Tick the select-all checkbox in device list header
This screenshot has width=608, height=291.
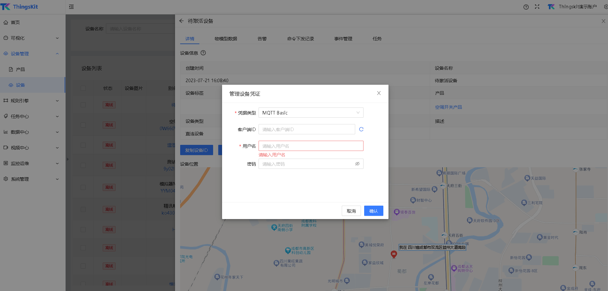coord(83,88)
